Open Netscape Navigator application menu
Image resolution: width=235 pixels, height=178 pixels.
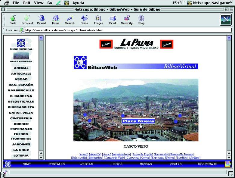[210, 3]
